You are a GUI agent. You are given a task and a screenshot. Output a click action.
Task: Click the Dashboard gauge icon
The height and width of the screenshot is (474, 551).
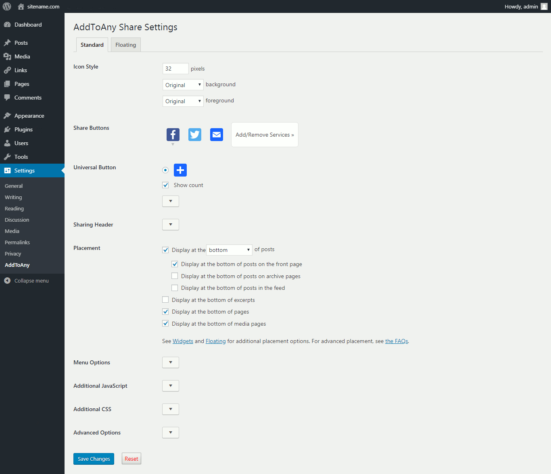click(x=7, y=25)
